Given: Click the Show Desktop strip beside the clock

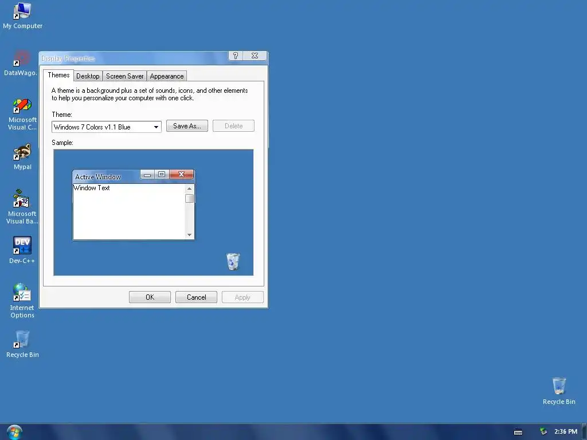Looking at the screenshot, I should click(x=584, y=432).
